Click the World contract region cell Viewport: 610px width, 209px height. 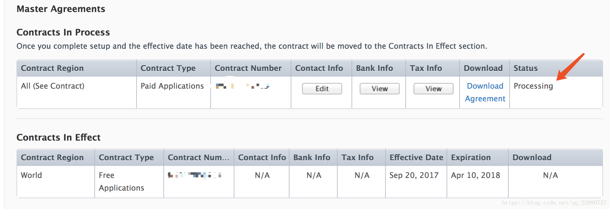pos(31,175)
